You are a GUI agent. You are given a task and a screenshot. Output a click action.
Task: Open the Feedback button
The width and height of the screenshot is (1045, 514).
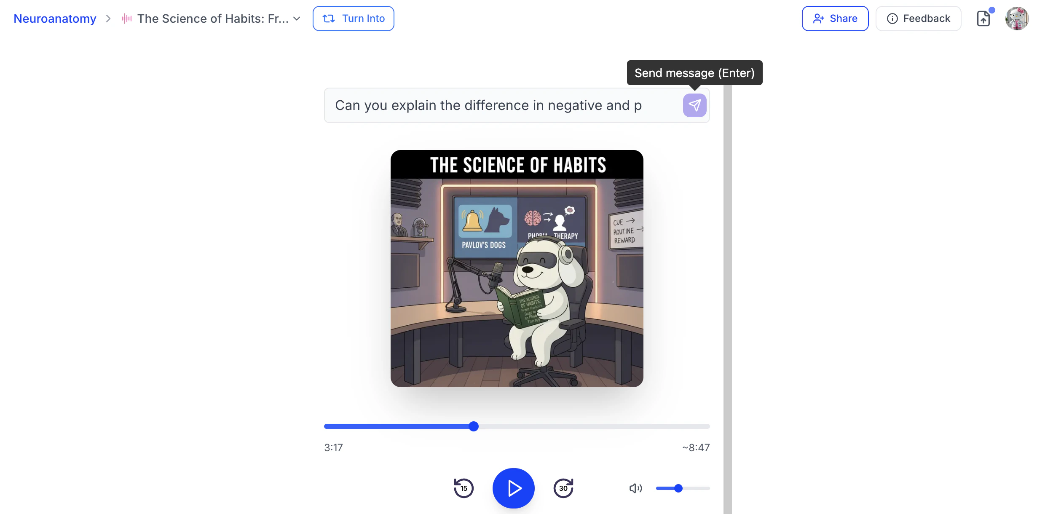pyautogui.click(x=918, y=19)
